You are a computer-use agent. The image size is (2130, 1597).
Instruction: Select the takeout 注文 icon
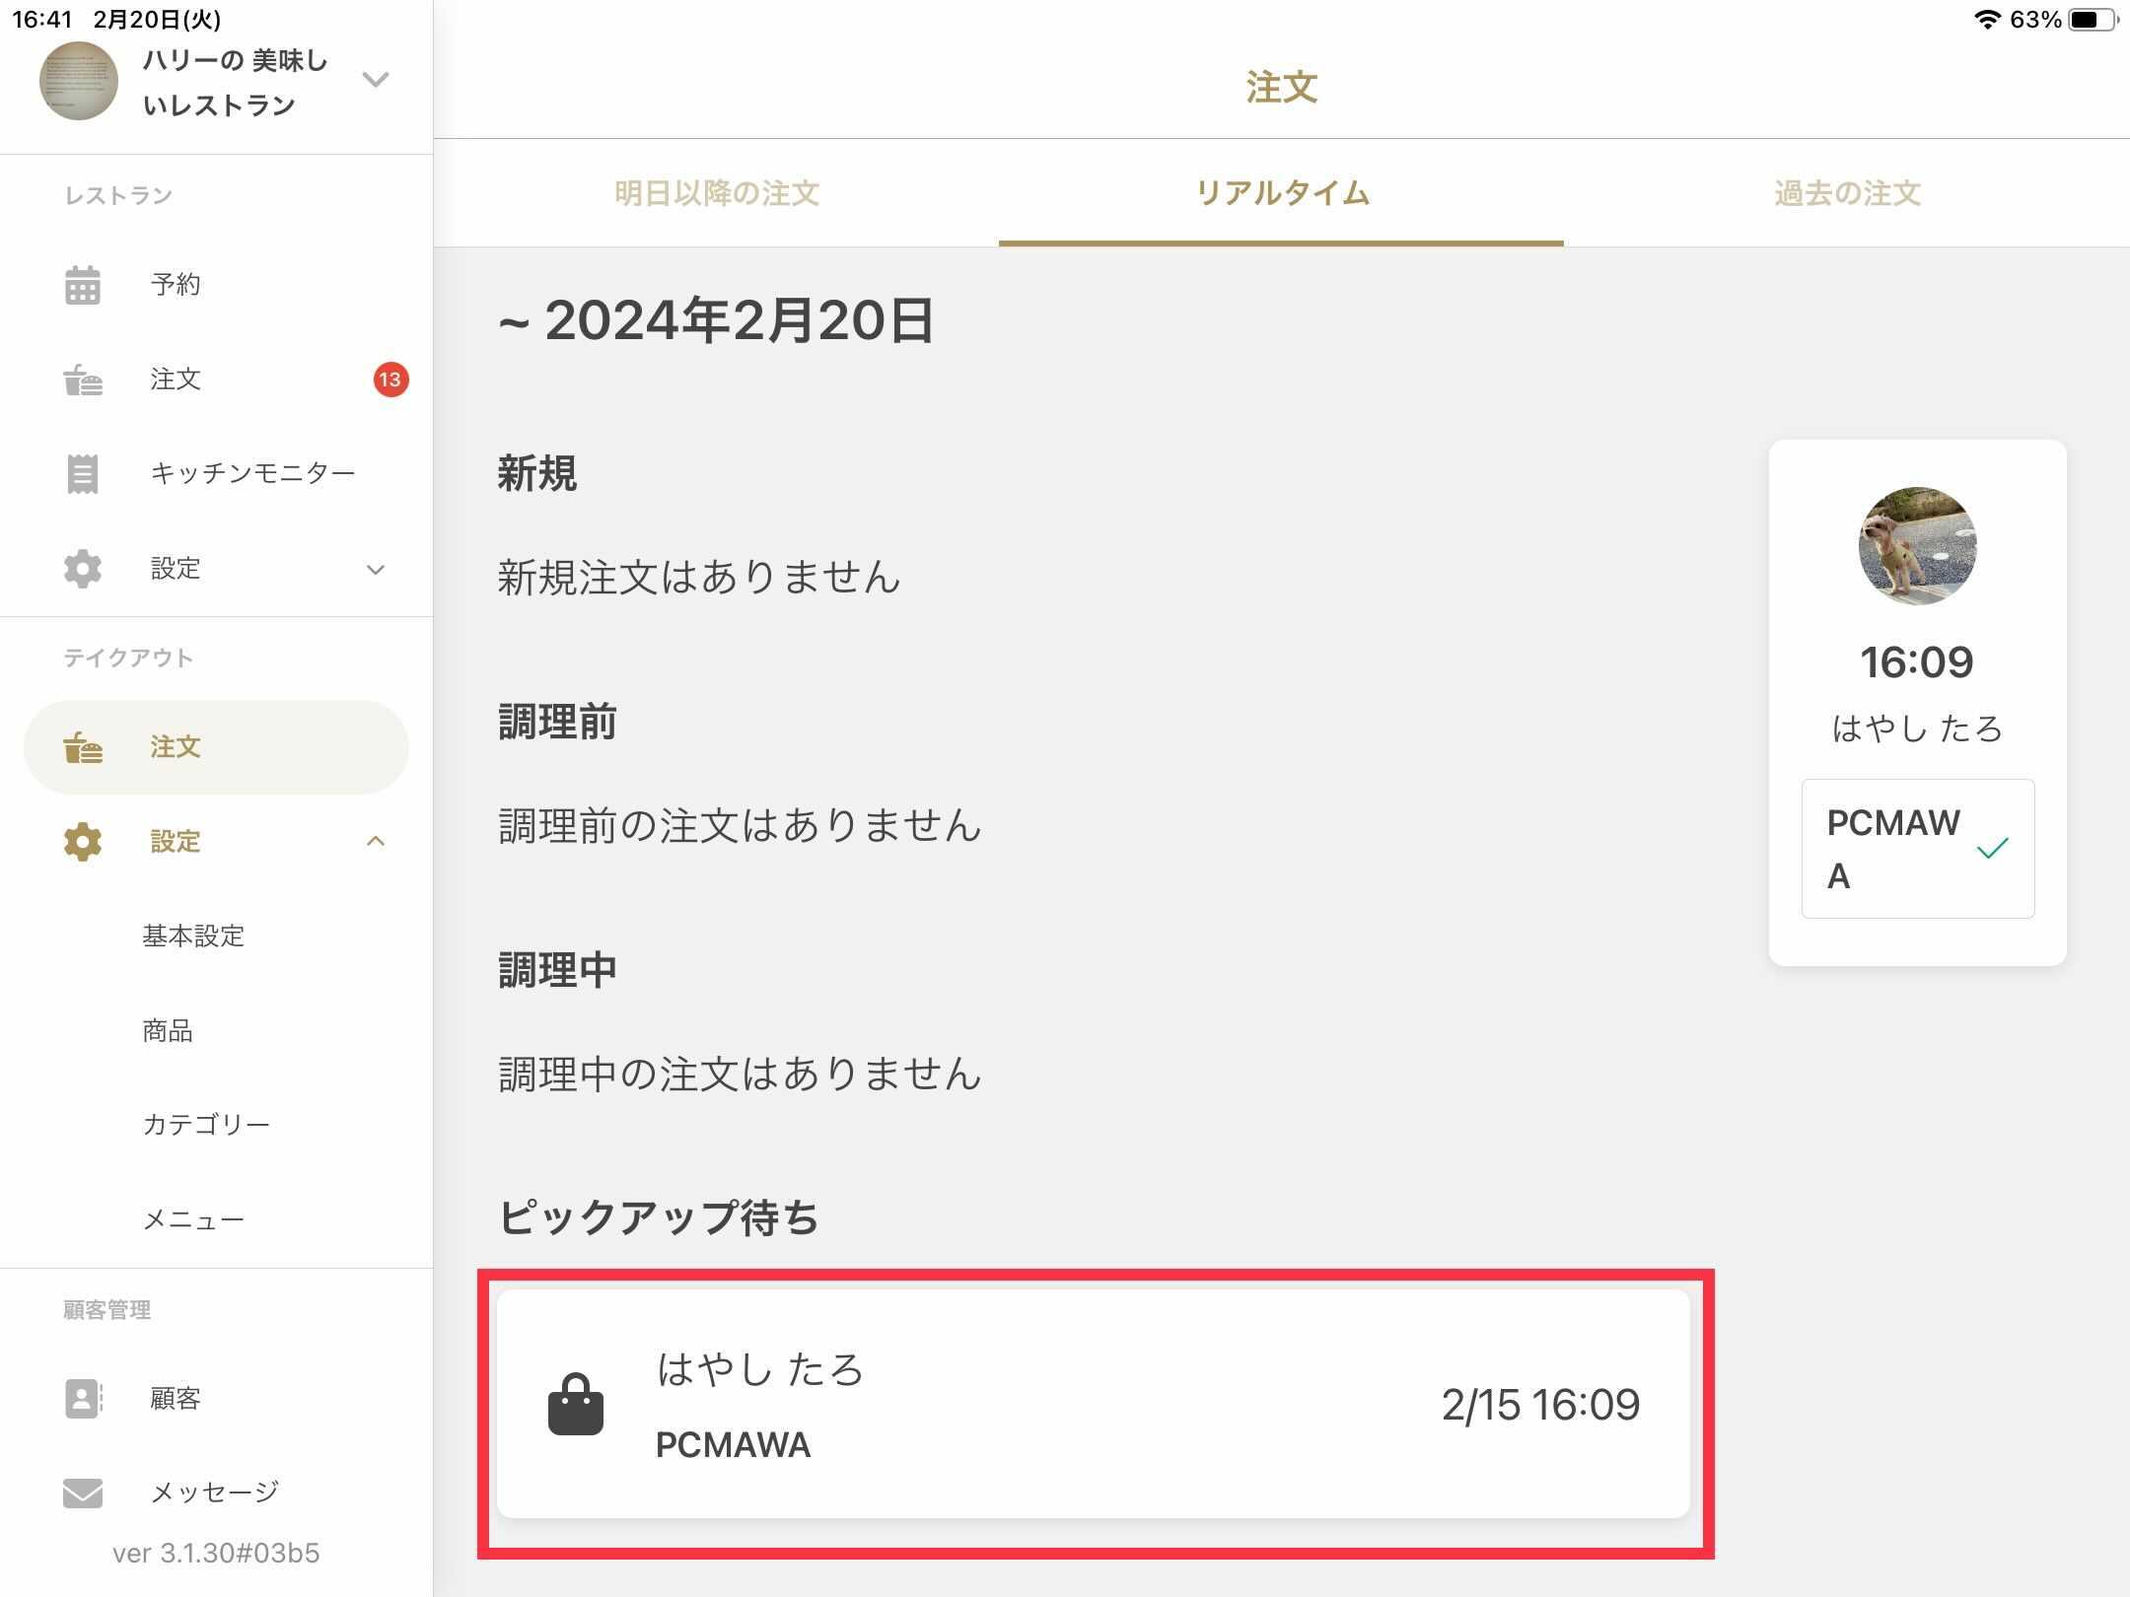(83, 747)
